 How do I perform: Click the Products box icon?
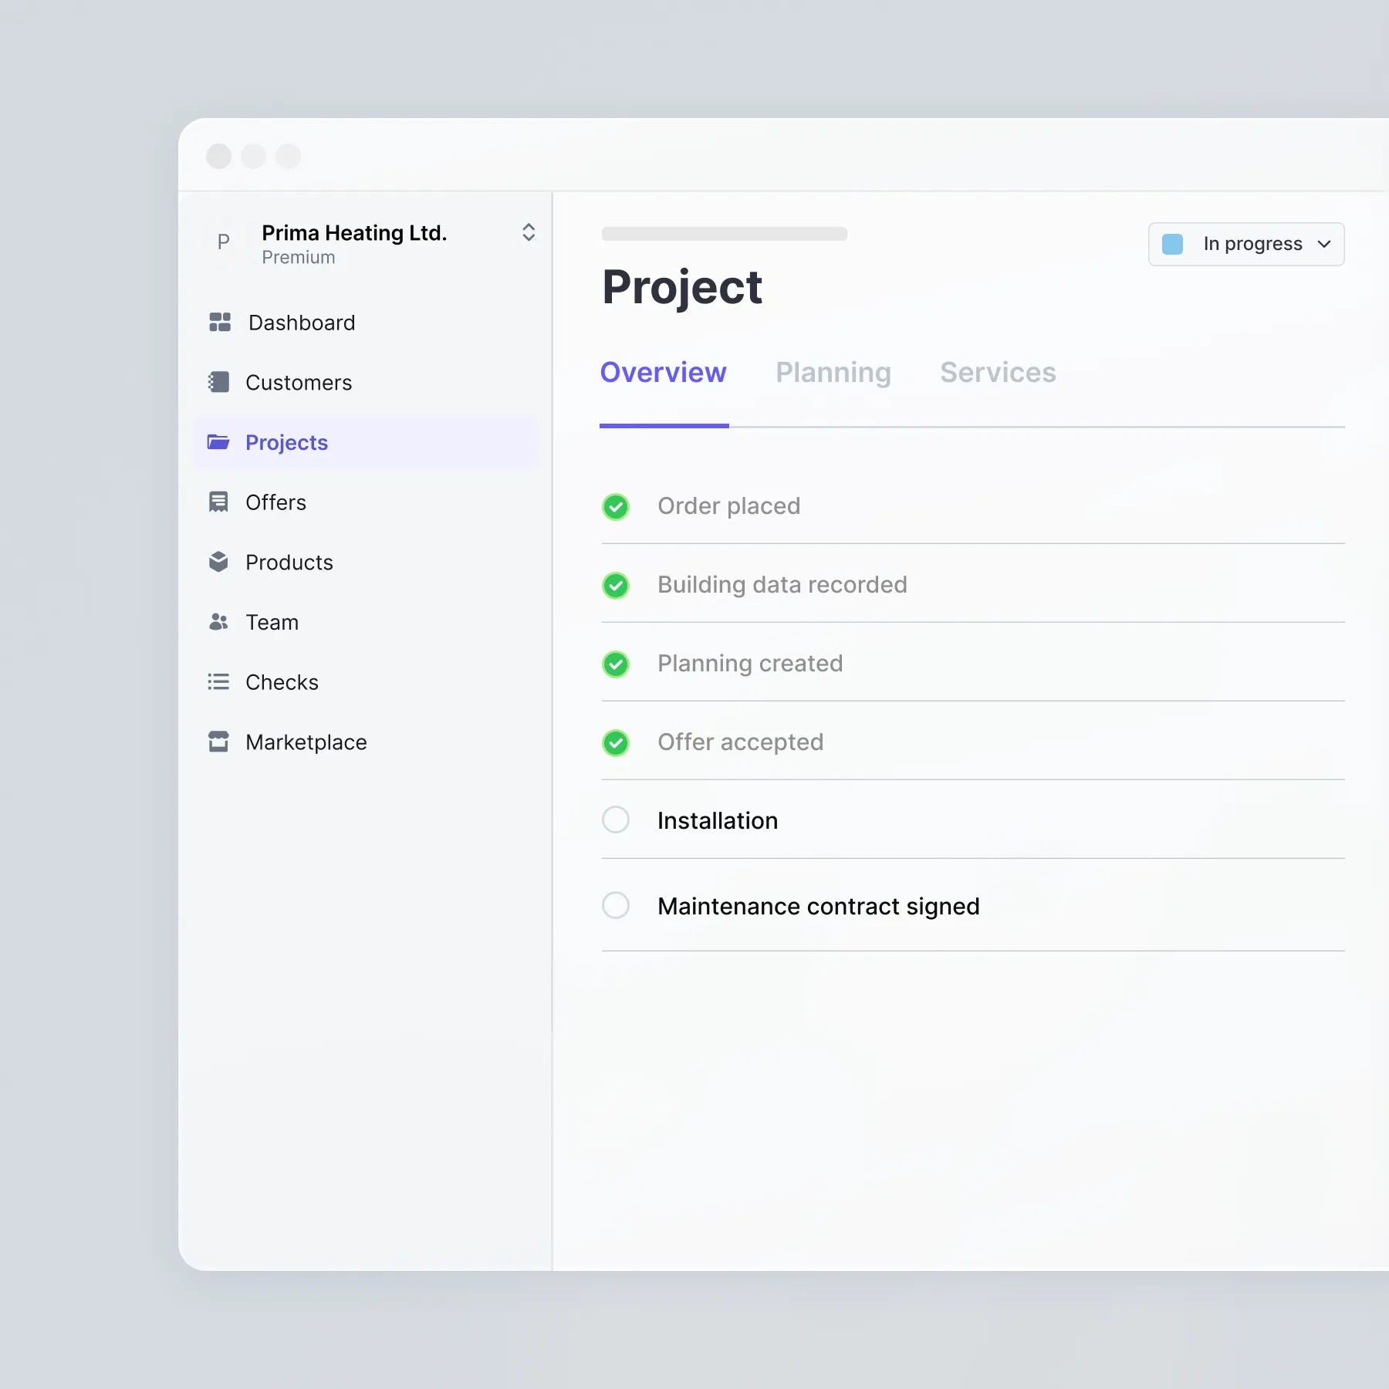point(218,562)
